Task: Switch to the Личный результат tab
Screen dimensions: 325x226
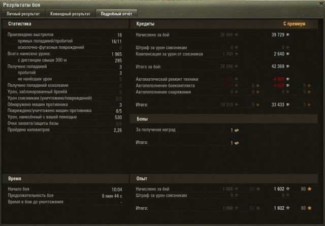Action: coord(23,14)
